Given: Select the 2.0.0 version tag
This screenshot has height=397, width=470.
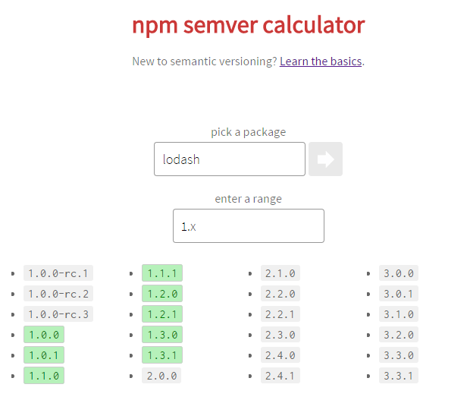Looking at the screenshot, I should [161, 375].
